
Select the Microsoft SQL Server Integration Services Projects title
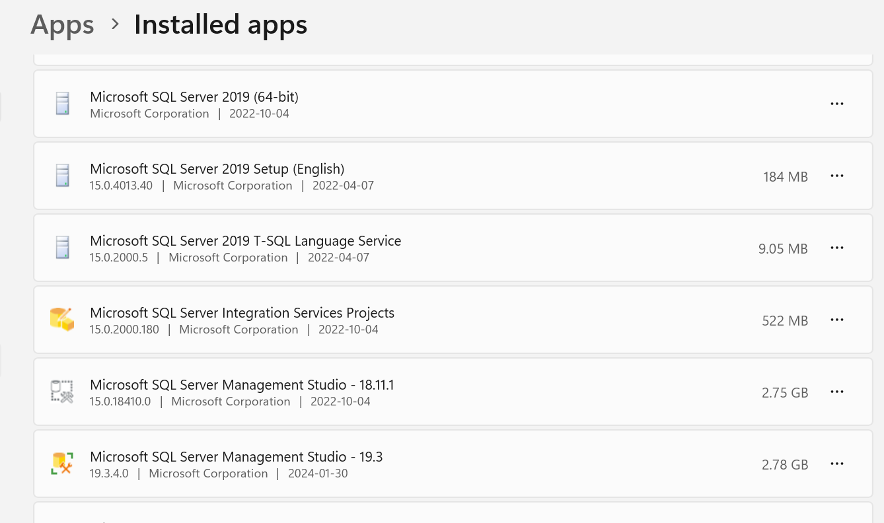tap(242, 313)
